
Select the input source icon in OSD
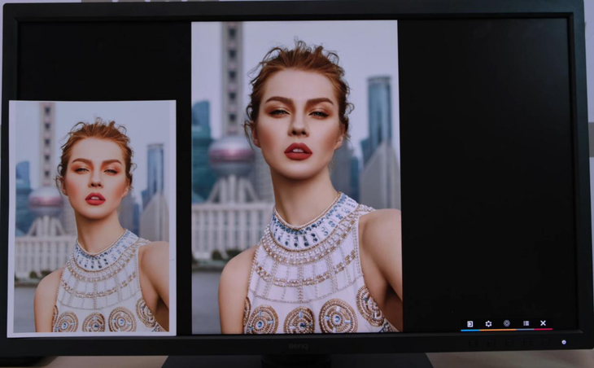[470, 324]
